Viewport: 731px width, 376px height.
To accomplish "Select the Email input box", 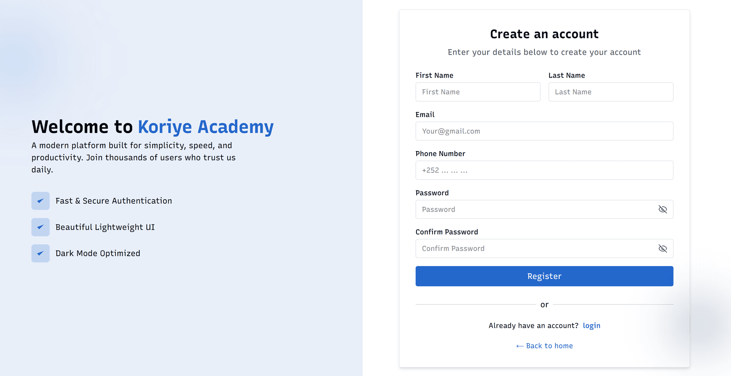I will (544, 131).
